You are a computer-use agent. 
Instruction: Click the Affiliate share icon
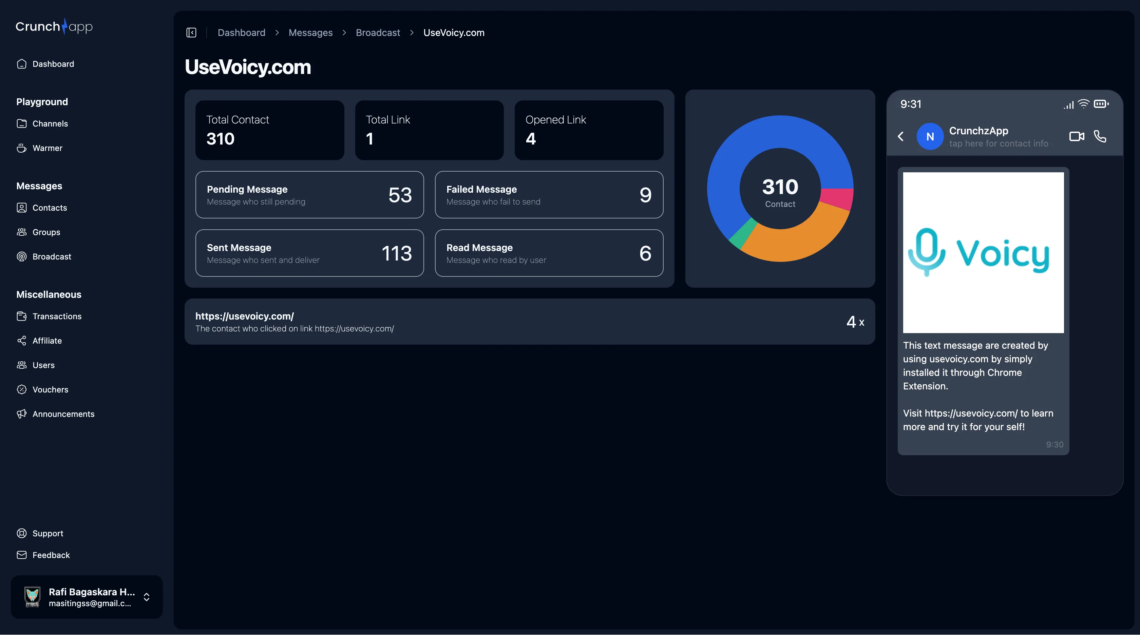point(22,340)
